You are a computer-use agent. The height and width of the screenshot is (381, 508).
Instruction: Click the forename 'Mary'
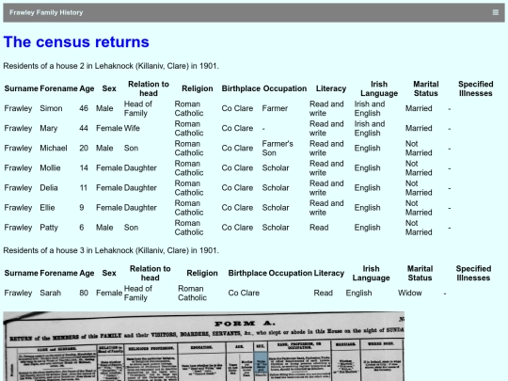tap(49, 128)
